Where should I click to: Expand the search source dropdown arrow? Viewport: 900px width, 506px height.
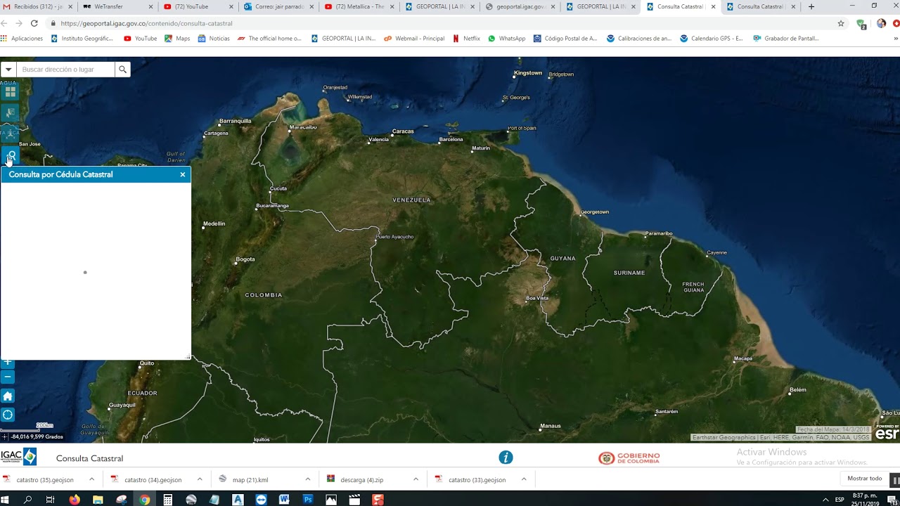(x=8, y=70)
